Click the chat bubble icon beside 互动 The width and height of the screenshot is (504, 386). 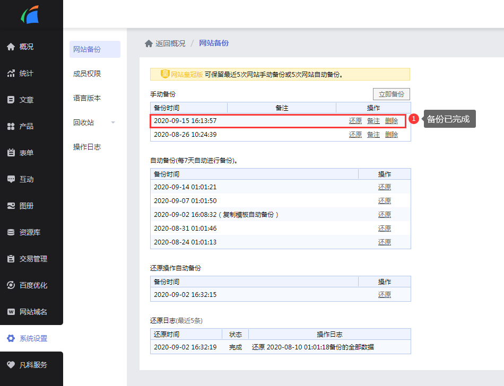(11, 179)
